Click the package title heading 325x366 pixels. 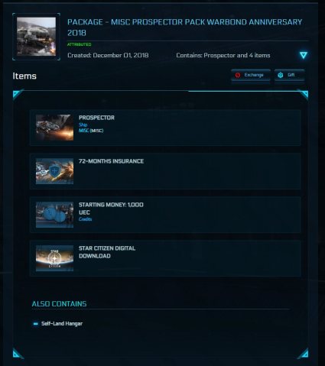tap(184, 28)
